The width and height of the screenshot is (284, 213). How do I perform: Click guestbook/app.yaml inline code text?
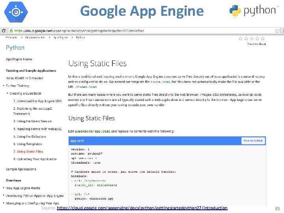93,131
